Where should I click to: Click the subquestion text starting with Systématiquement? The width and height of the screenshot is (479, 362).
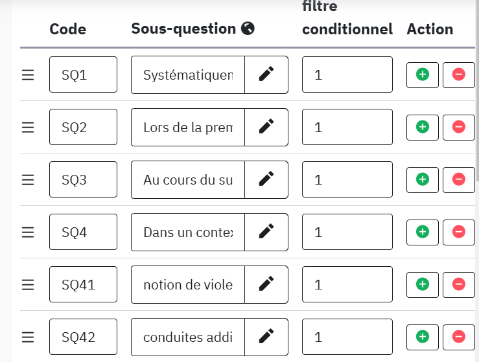[x=188, y=75]
